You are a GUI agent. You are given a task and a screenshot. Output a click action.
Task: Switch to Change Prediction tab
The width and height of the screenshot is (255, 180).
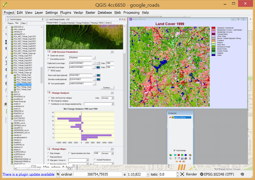tap(83, 23)
